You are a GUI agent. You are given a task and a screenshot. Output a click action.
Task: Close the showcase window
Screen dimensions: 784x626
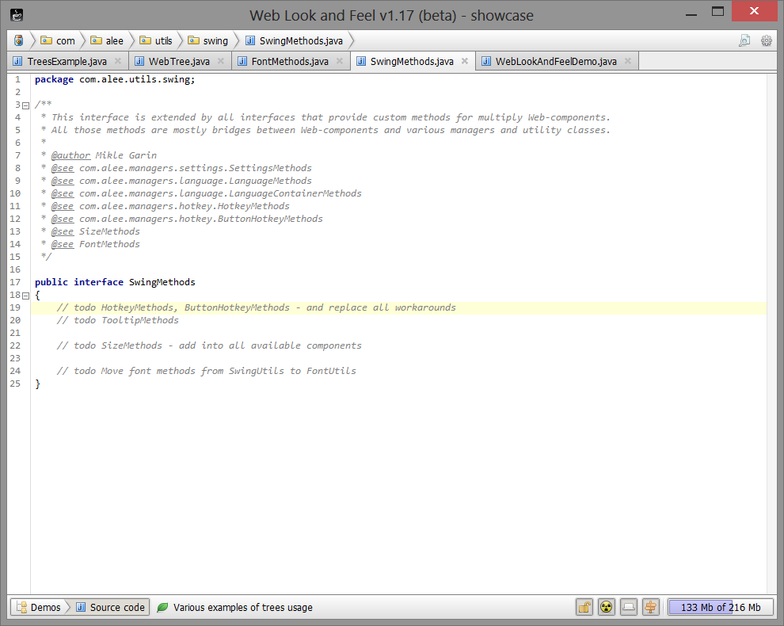(754, 11)
